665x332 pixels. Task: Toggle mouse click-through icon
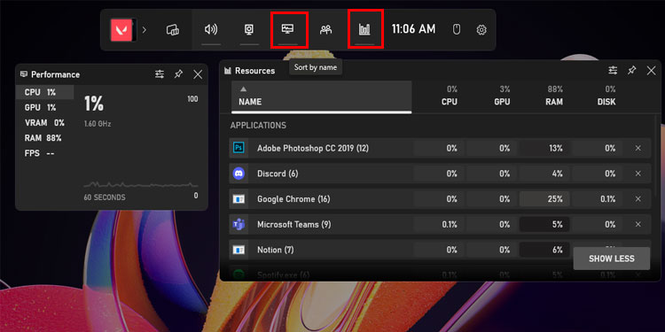point(457,29)
